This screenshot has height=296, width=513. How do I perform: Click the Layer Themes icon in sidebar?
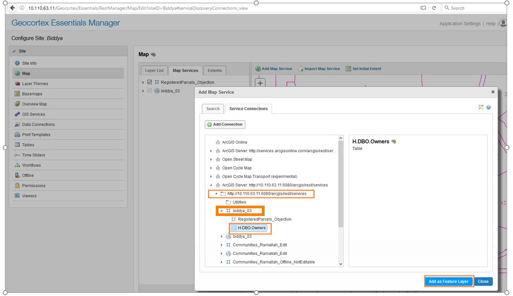click(x=17, y=84)
